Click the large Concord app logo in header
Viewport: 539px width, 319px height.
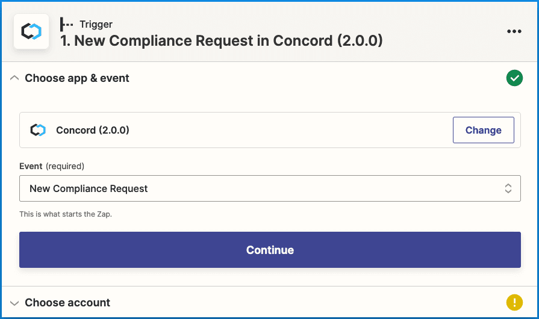click(x=31, y=31)
